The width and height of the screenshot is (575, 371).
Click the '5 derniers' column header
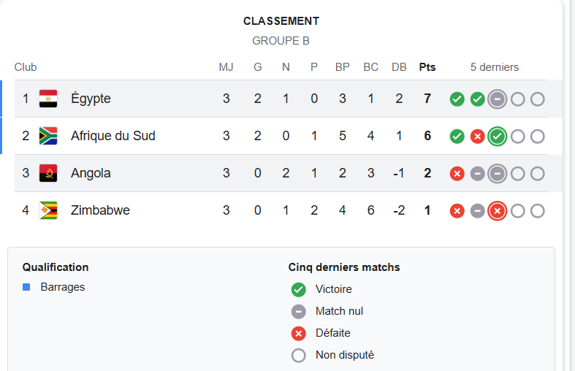495,67
